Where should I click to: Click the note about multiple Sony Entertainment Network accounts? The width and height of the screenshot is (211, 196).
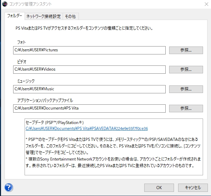coord(113,162)
